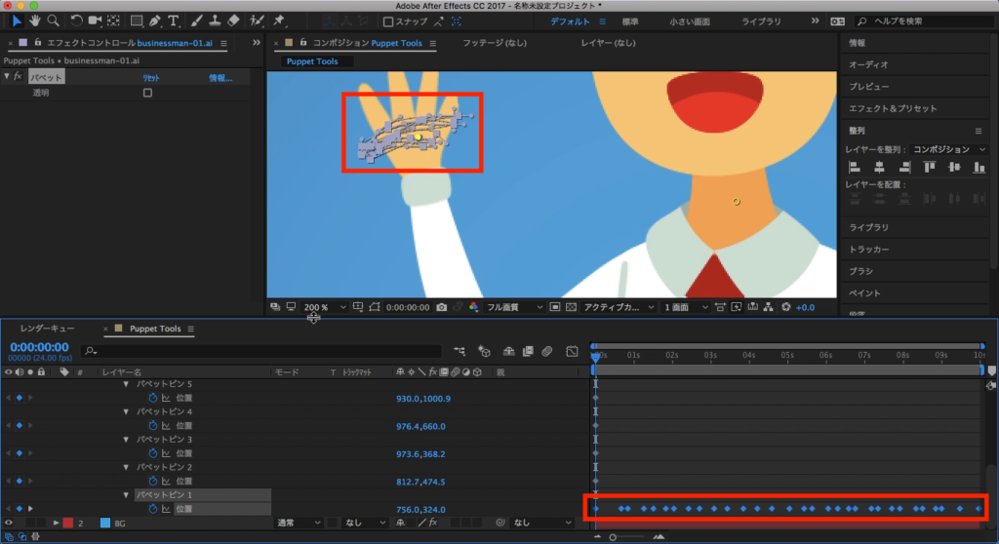The image size is (999, 544).
Task: Open the フル画質 resolution dropdown
Action: pos(515,307)
